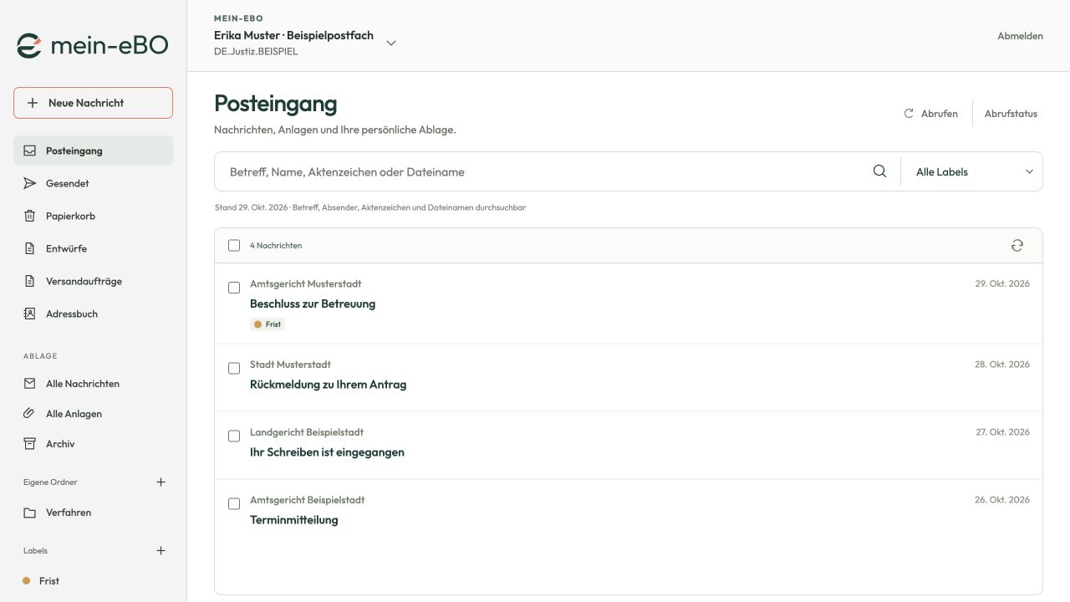The height and width of the screenshot is (602, 1070).
Task: Tick the select-all messages checkbox
Action: pyautogui.click(x=234, y=245)
